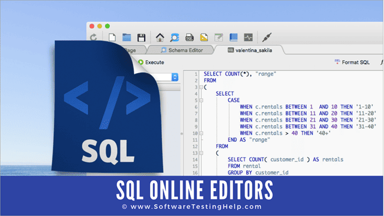384x216 pixels.
Task: Go to the Home house icon
Action: coord(160,37)
